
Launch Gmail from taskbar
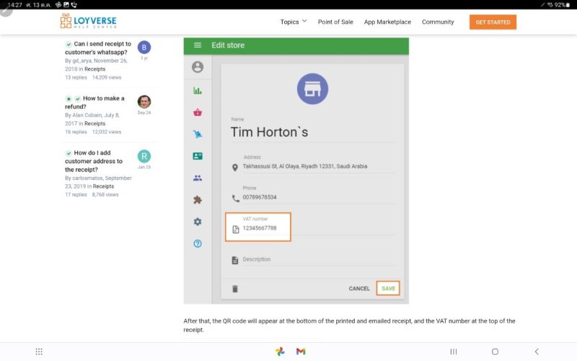pos(301,352)
